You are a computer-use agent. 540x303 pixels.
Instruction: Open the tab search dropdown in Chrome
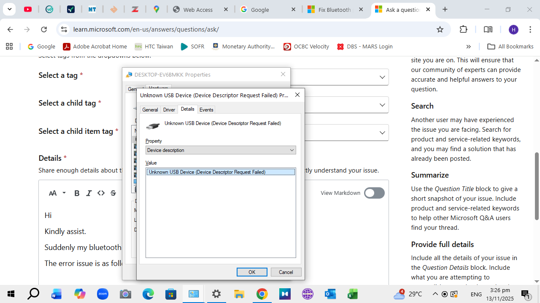(x=9, y=9)
